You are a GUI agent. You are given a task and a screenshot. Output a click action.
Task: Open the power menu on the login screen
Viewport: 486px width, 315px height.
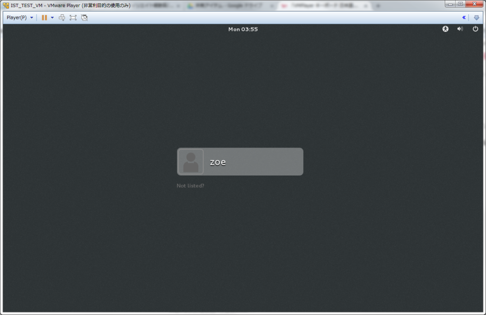(x=475, y=29)
